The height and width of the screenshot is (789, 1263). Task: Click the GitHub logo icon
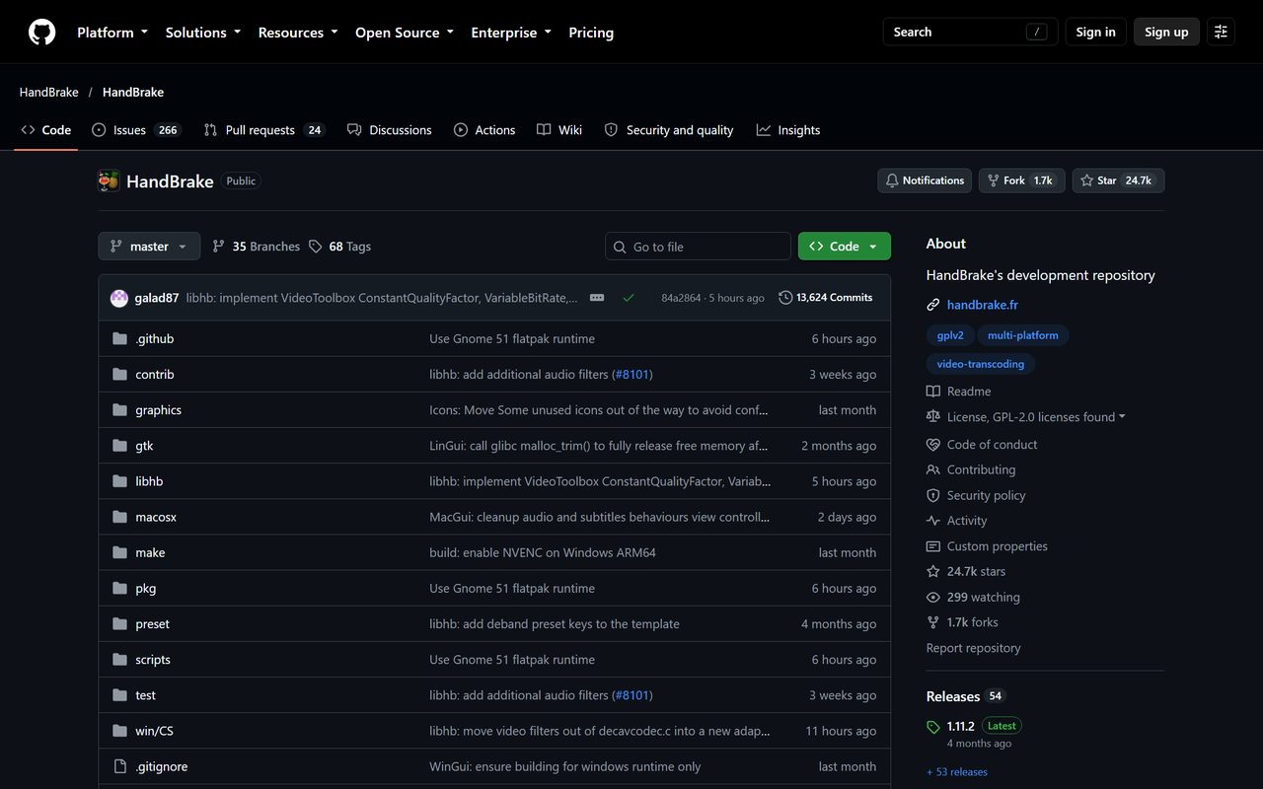tap(41, 32)
